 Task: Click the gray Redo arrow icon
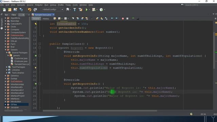point(35,10)
